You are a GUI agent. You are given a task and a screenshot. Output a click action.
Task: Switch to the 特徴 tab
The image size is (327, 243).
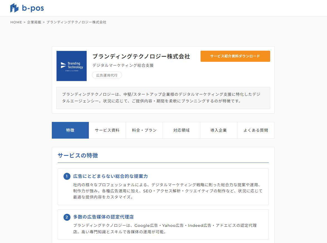(70, 130)
